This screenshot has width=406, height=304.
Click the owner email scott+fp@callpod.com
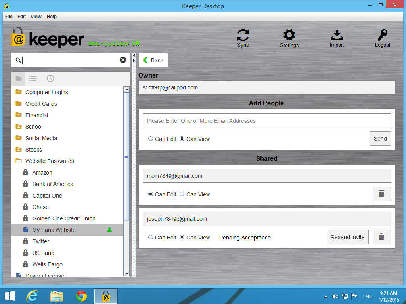click(170, 87)
